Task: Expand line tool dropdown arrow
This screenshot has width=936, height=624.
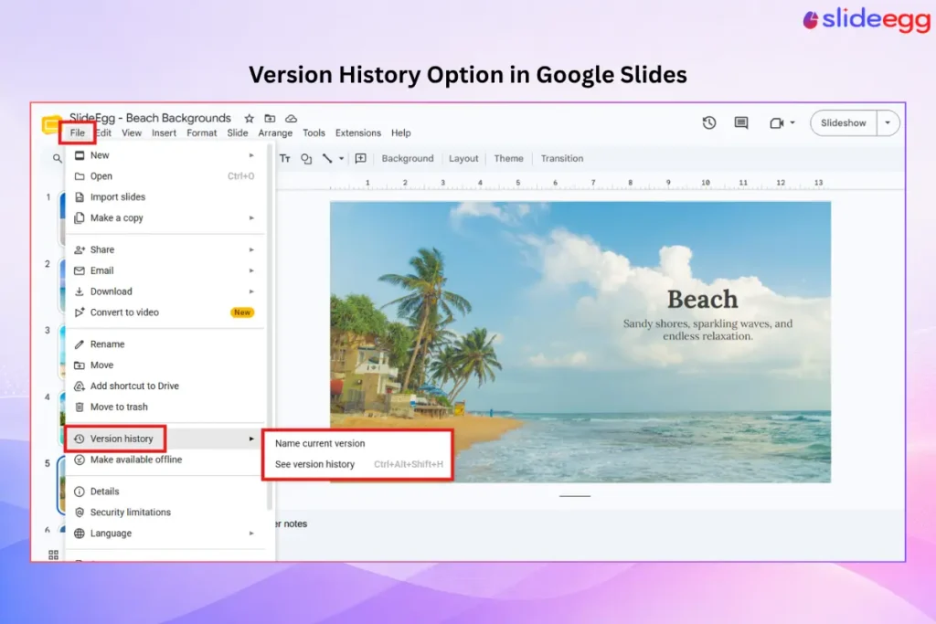Action: tap(342, 159)
